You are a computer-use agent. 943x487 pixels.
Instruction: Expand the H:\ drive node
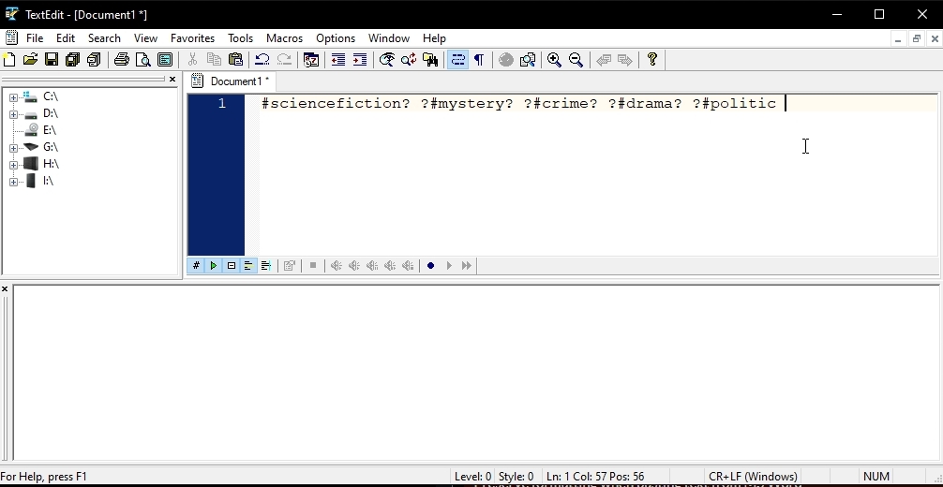[x=13, y=165]
